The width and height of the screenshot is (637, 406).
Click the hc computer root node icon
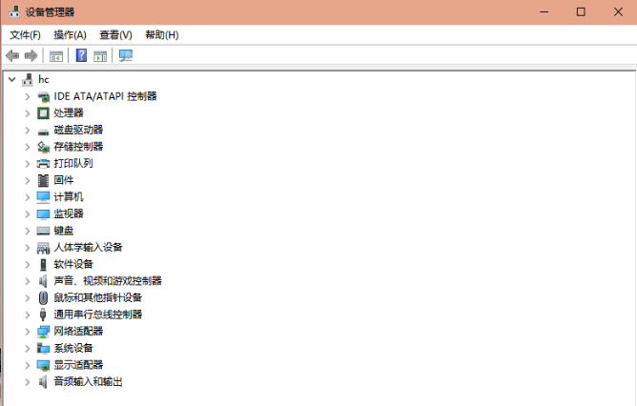[28, 79]
